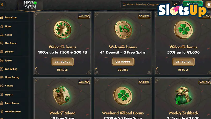Open the Heroes menu item
The image size is (211, 119).
pos(9,95)
